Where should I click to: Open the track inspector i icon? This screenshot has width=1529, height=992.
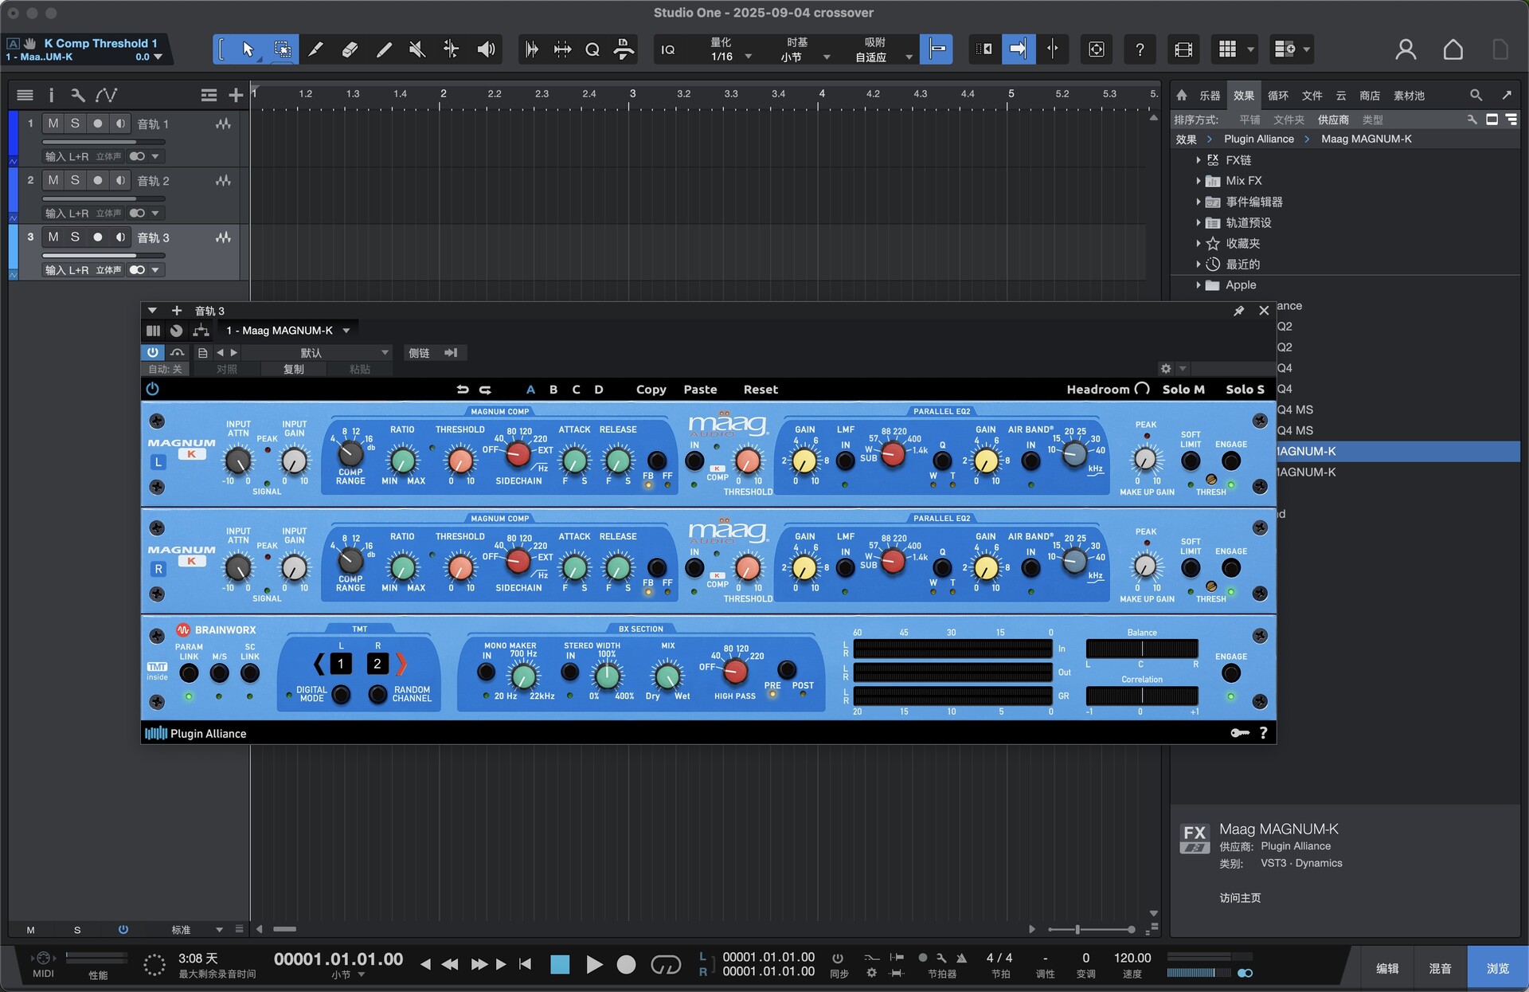[51, 95]
